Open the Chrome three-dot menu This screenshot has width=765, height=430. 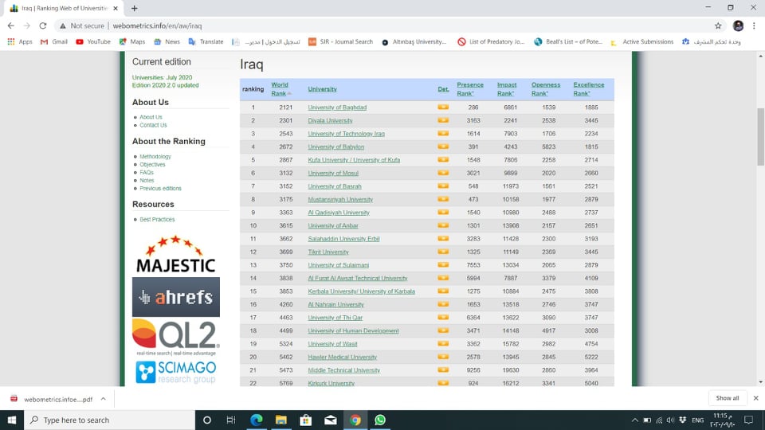[755, 25]
